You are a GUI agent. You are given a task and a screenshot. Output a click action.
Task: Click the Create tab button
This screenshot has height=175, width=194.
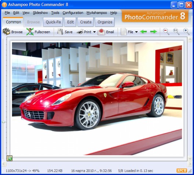pyautogui.click(x=86, y=22)
